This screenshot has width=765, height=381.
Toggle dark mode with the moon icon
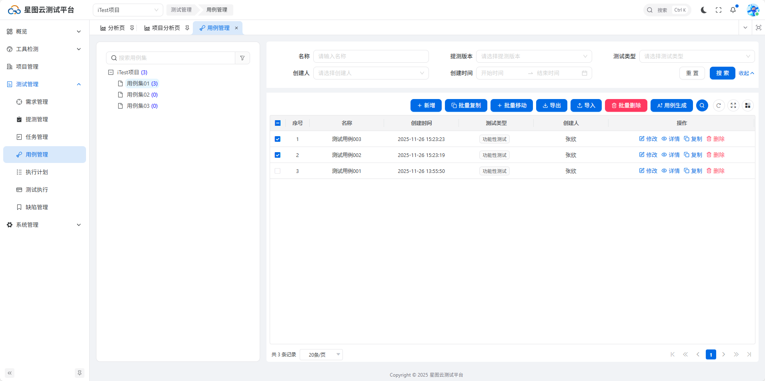[x=703, y=10]
